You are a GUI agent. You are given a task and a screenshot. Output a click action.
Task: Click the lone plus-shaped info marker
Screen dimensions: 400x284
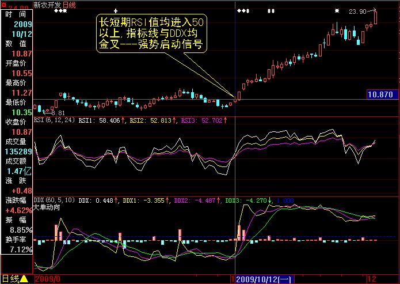(116, 11)
